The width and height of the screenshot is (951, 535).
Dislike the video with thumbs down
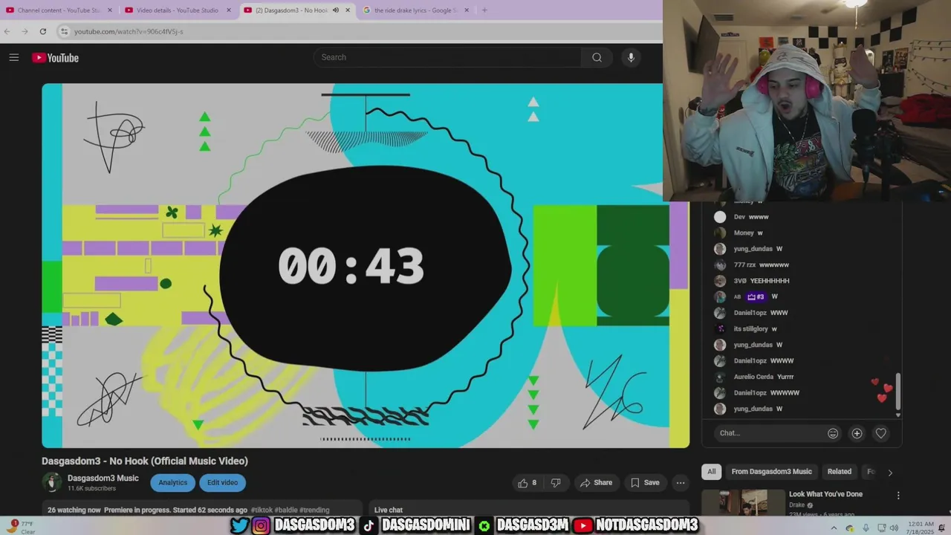tap(555, 483)
